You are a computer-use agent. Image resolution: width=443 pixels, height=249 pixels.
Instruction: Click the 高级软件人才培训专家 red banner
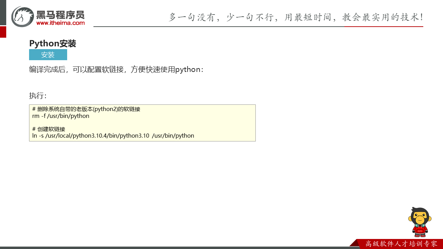(401, 244)
